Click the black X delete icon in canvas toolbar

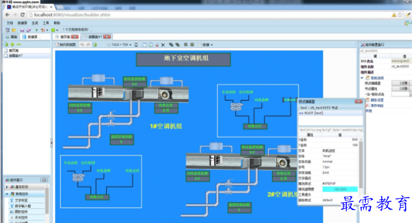coord(163,45)
